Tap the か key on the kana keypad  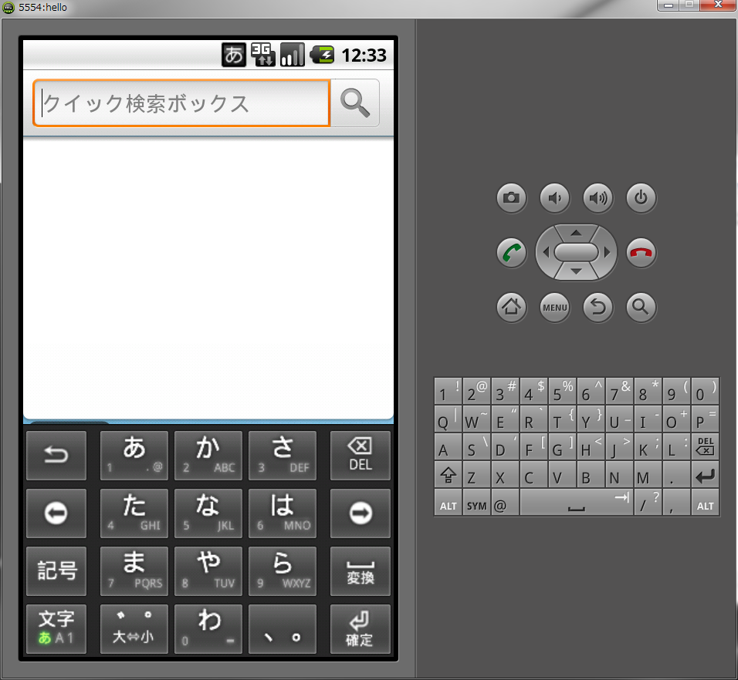pyautogui.click(x=208, y=456)
